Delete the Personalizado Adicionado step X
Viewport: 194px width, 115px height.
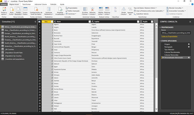tap(163, 57)
